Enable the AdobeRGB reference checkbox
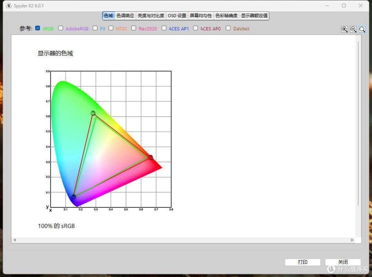The image size is (372, 277). click(61, 28)
